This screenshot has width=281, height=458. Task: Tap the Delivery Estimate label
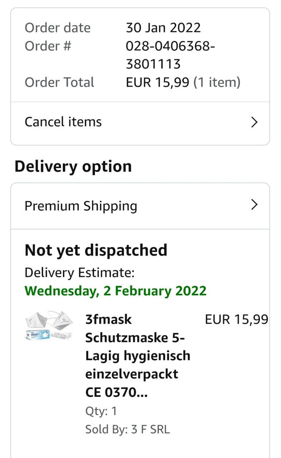tap(79, 273)
